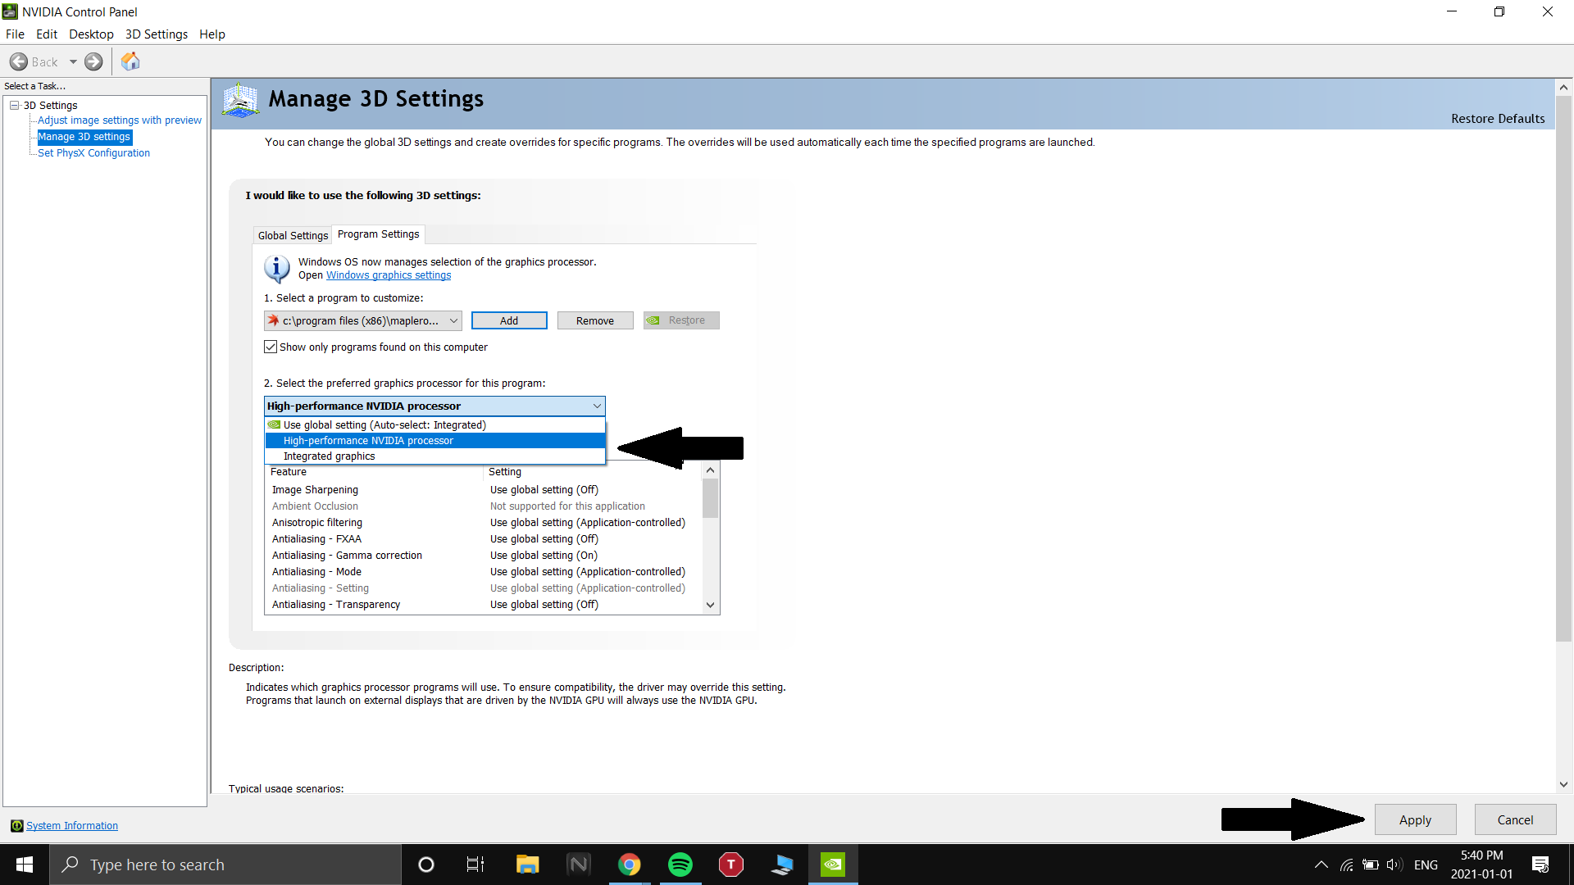Click the NVIDIA icon in taskbar
The image size is (1574, 885).
(832, 865)
